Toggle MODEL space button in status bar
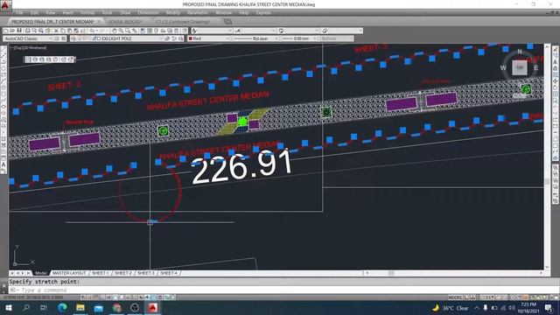560x315 pixels. click(x=455, y=297)
